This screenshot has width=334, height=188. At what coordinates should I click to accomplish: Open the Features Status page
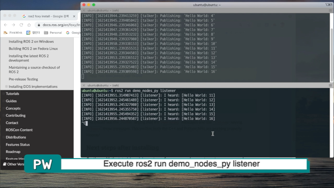(x=18, y=144)
